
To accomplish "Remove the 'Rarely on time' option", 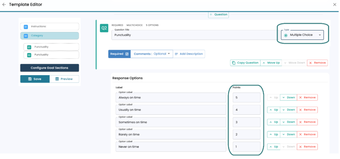I will (307, 134).
